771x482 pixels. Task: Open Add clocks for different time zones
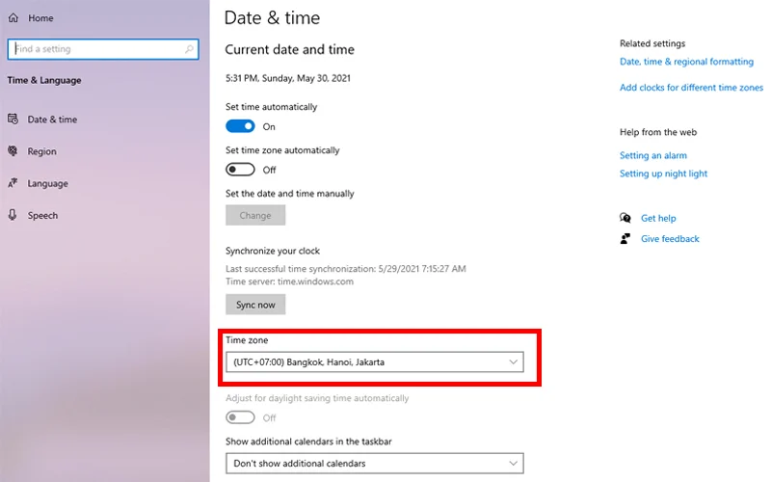pos(691,88)
